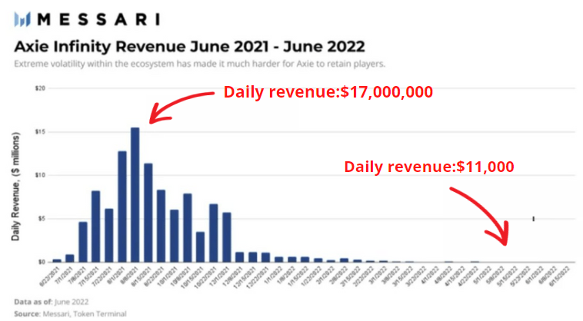Select the bar for 10/8/2021

[188, 228]
